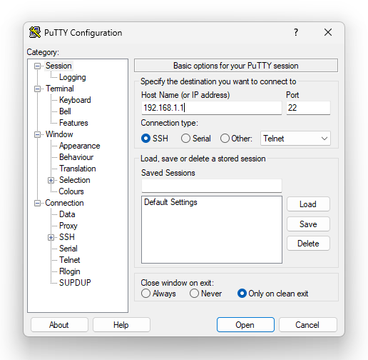
Task: Expand the Selection subtree
Action: (x=51, y=180)
